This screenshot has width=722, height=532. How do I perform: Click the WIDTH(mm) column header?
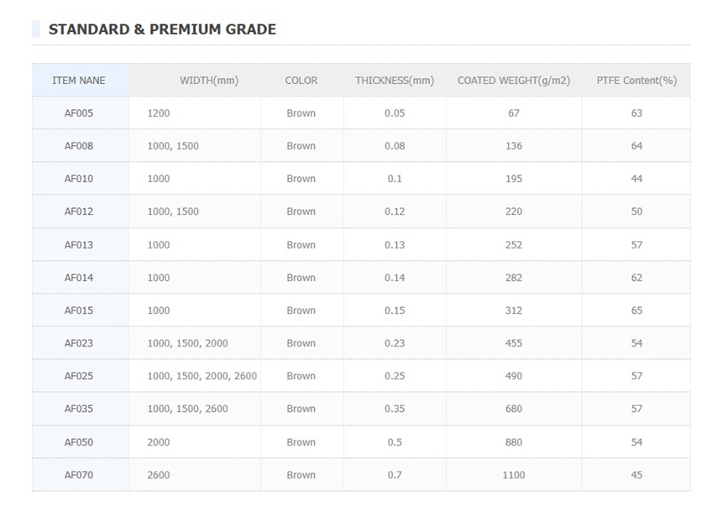pos(209,81)
